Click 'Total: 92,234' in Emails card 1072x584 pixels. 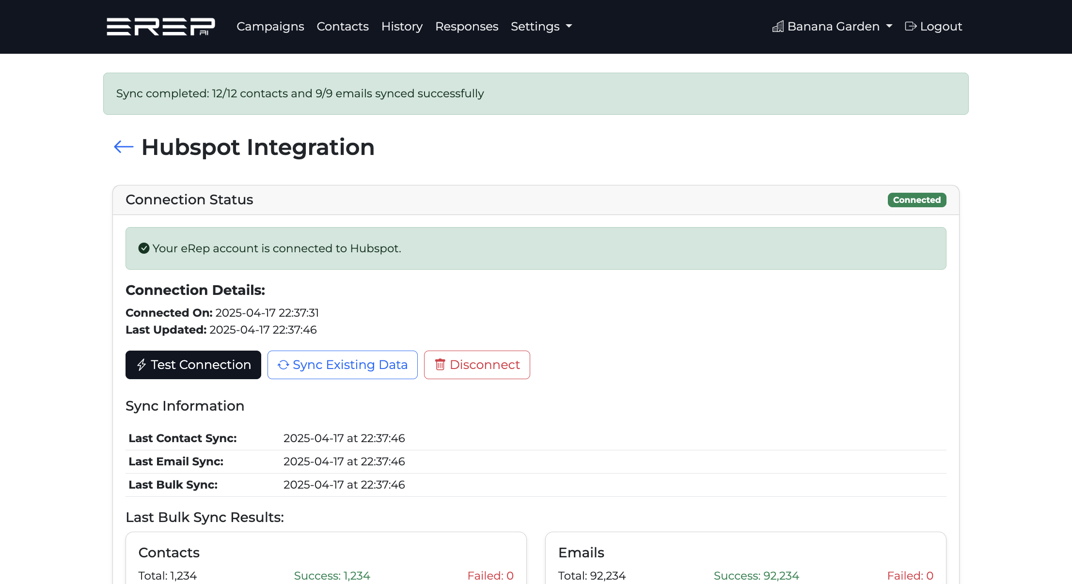pyautogui.click(x=592, y=576)
